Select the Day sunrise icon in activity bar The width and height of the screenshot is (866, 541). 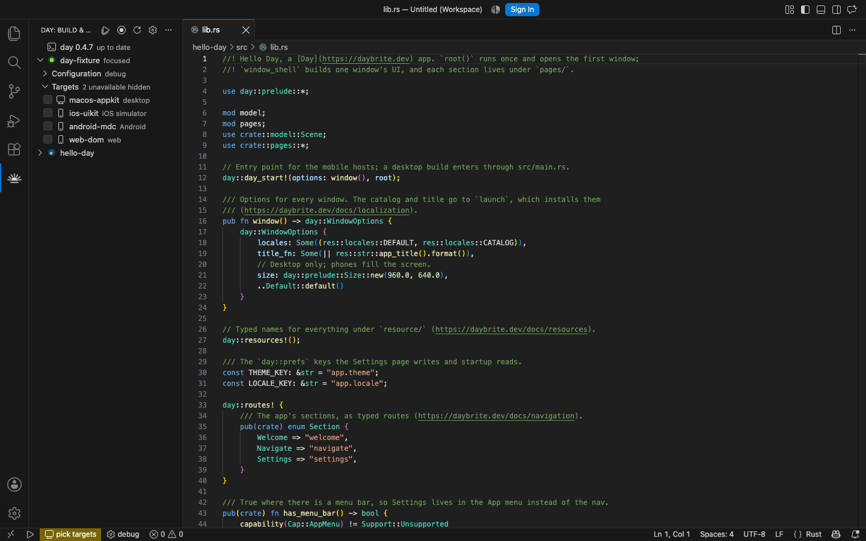(14, 178)
